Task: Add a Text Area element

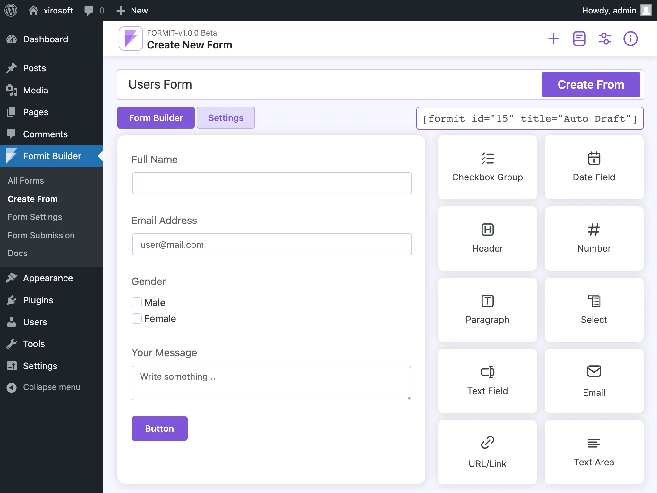Action: [x=594, y=452]
